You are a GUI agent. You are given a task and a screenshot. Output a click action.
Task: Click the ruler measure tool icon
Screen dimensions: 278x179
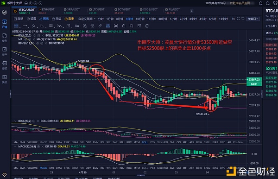click(100, 26)
